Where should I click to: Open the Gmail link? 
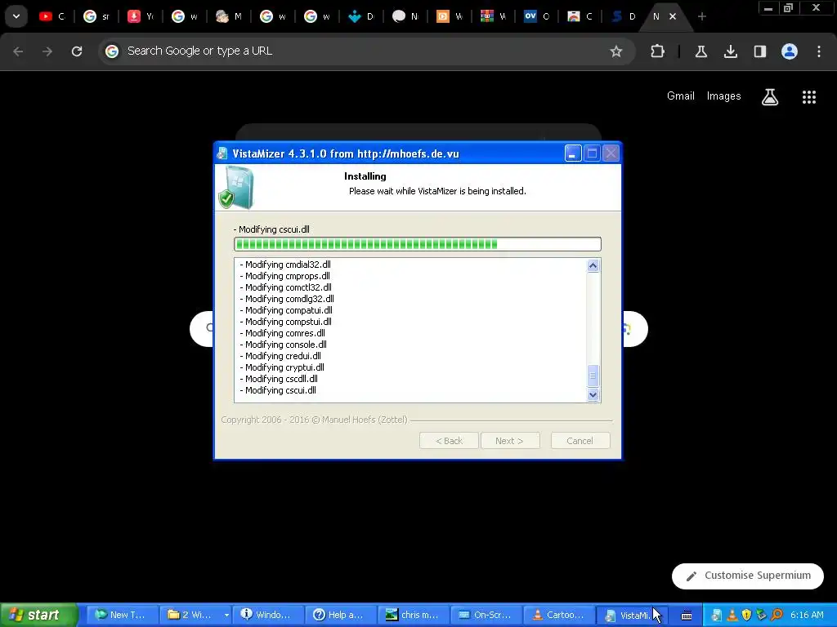tap(681, 96)
